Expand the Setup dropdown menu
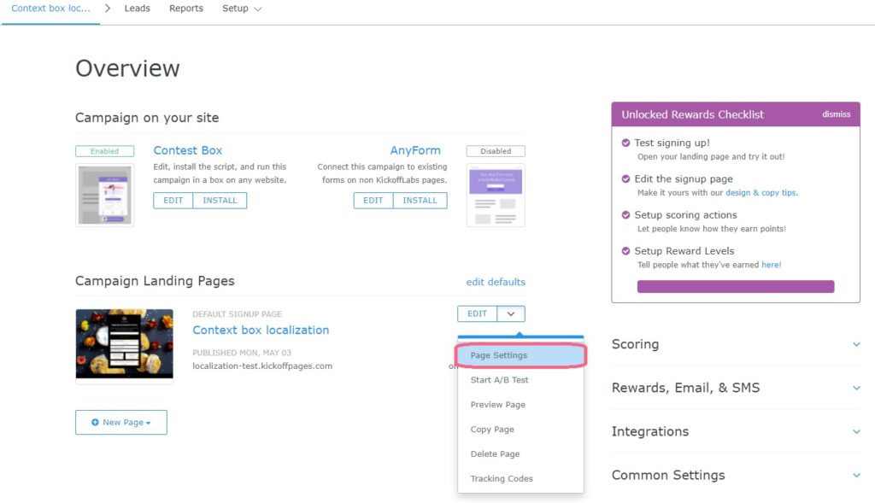 [x=242, y=9]
